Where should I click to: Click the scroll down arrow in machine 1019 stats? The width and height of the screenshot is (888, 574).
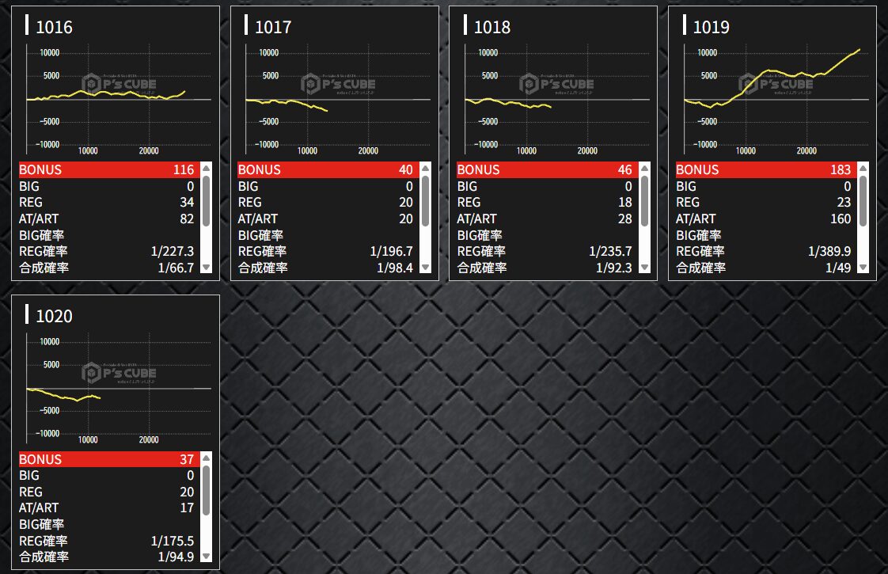pyautogui.click(x=863, y=268)
